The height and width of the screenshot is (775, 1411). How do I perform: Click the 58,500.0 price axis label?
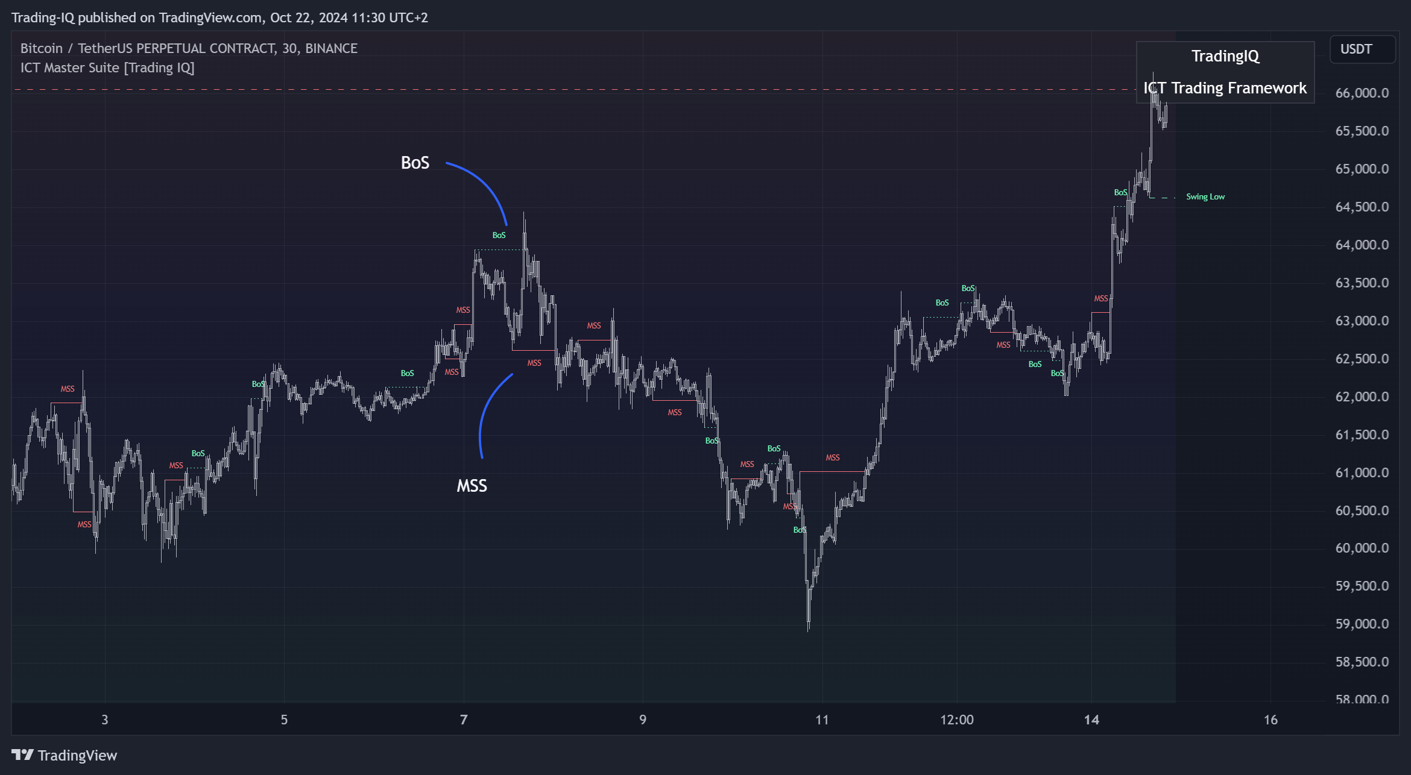pyautogui.click(x=1362, y=662)
